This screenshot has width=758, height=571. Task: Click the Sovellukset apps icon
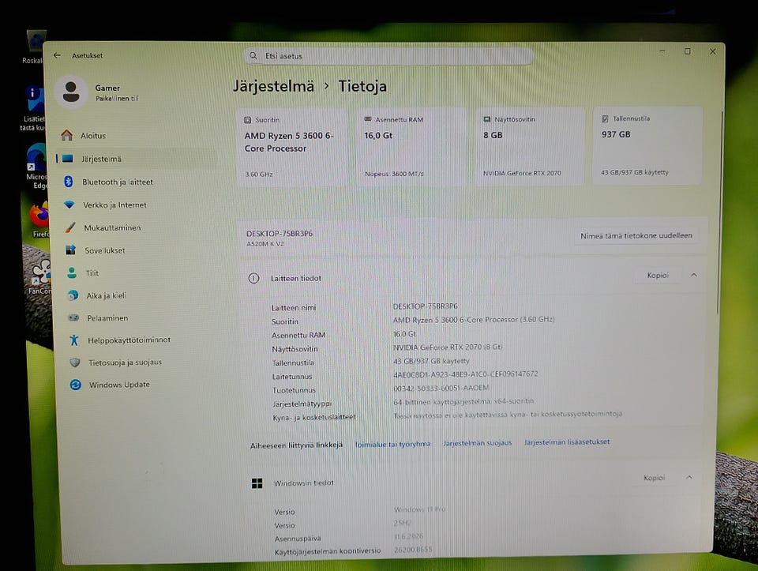pos(71,250)
